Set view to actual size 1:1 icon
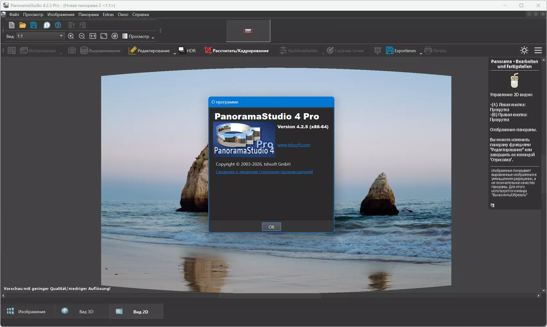The image size is (547, 327). tap(93, 36)
